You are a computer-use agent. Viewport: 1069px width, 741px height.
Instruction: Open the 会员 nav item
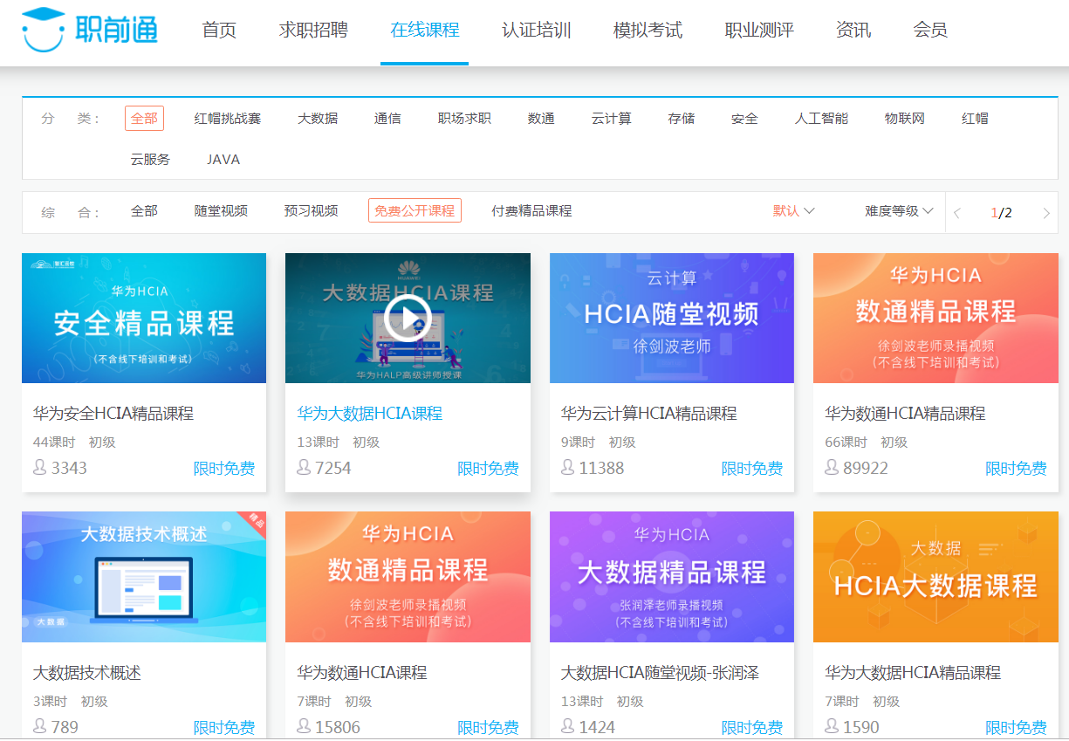930,31
